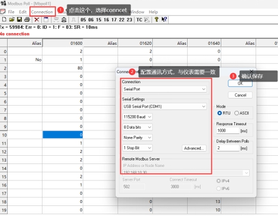Viewport: 278px width, 216px height.
Task: Click the 17 function toolbar button
Action: (x=114, y=19)
